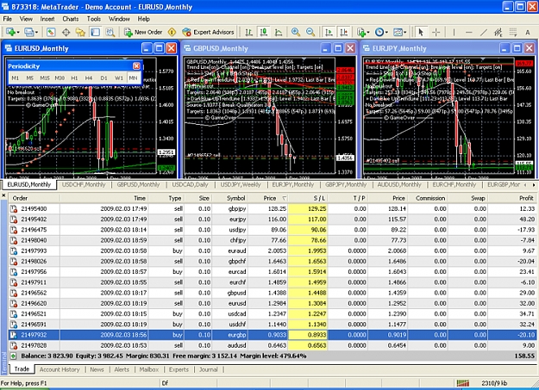Viewport: 539px width, 390px height.
Task: Switch to the Account History tab
Action: [x=60, y=369]
